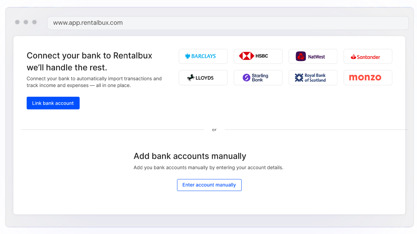This screenshot has height=234, width=417.
Task: Click Link bank account
Action: coord(53,103)
